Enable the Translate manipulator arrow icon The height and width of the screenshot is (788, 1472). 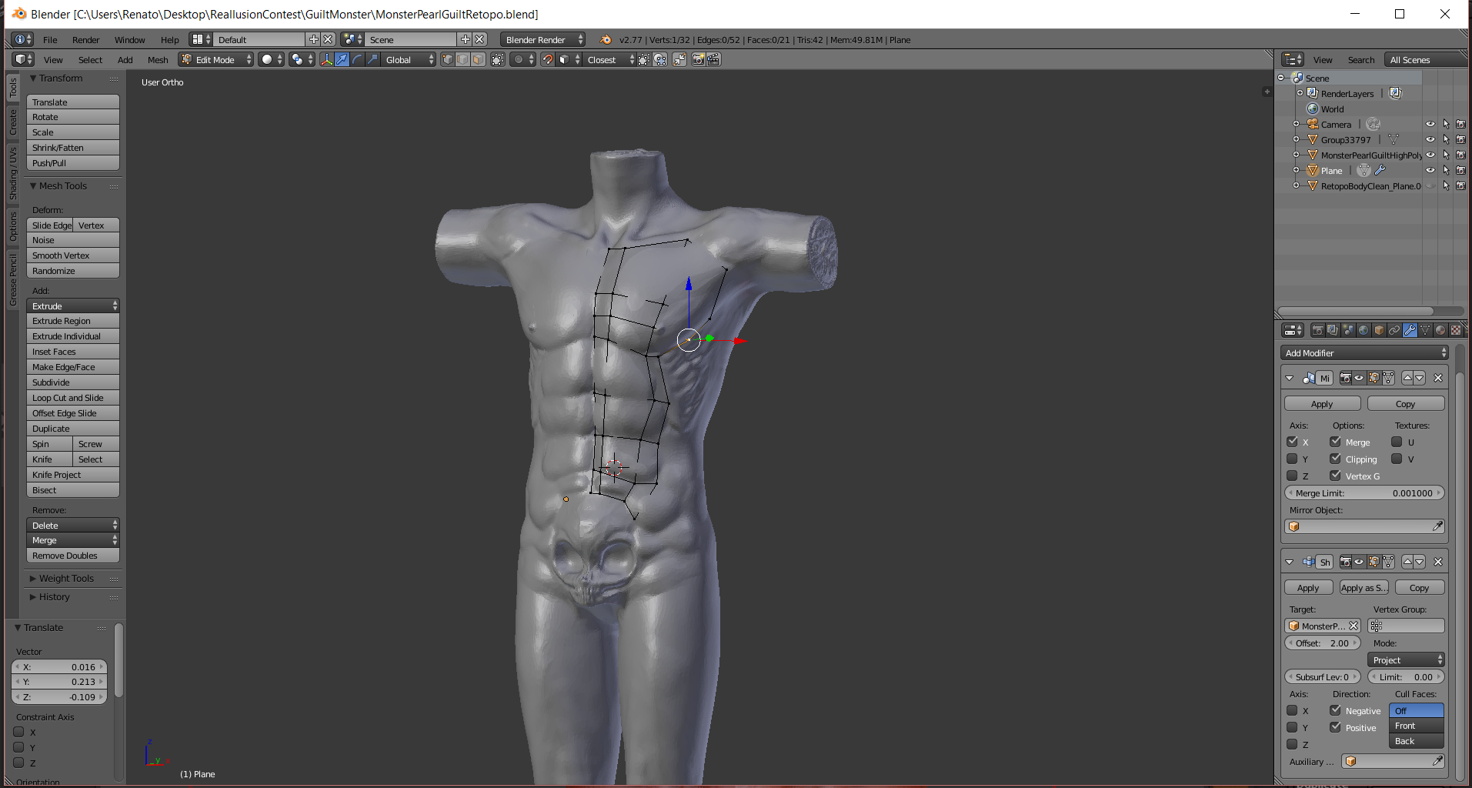(342, 59)
